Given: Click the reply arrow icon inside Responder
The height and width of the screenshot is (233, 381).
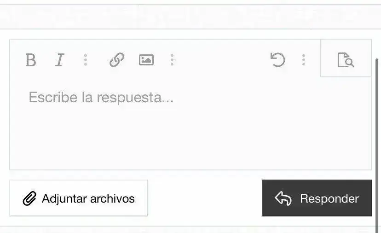Looking at the screenshot, I should pyautogui.click(x=283, y=198).
